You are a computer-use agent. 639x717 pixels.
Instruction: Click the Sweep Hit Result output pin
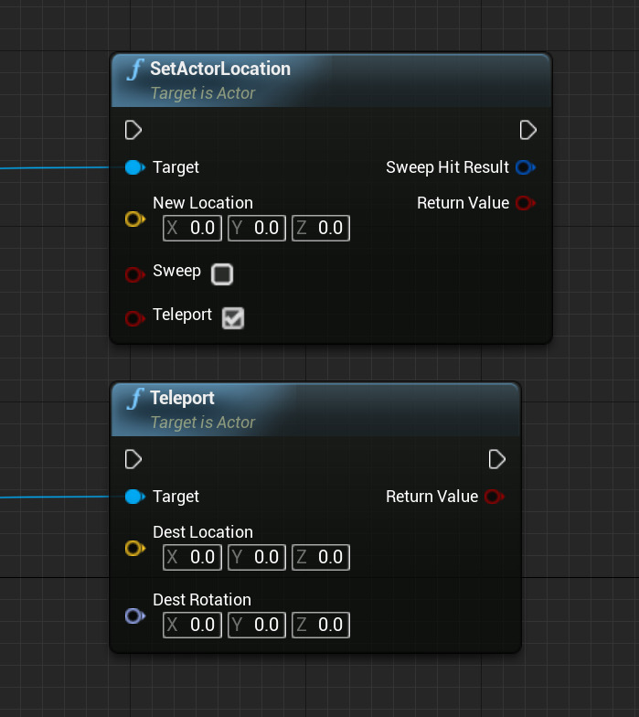pos(525,167)
